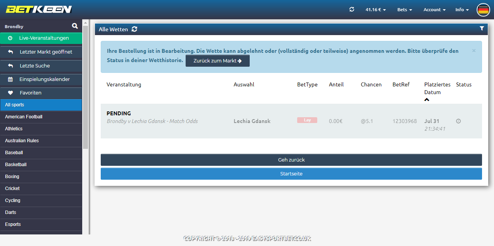
Task: Choose Esports sport
Action: [x=41, y=224]
